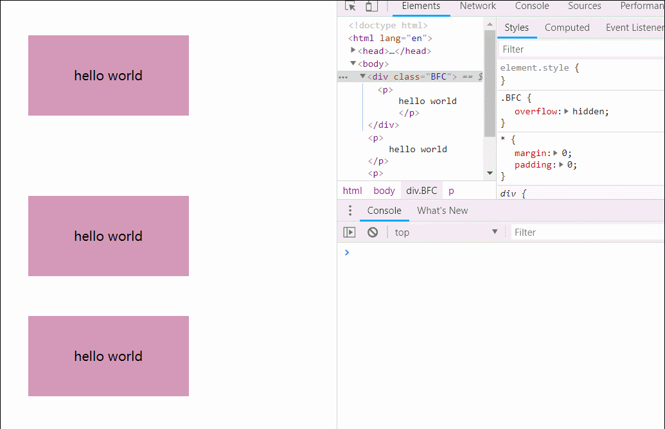665x429 pixels.
Task: Switch to the Network tab
Action: [x=477, y=6]
